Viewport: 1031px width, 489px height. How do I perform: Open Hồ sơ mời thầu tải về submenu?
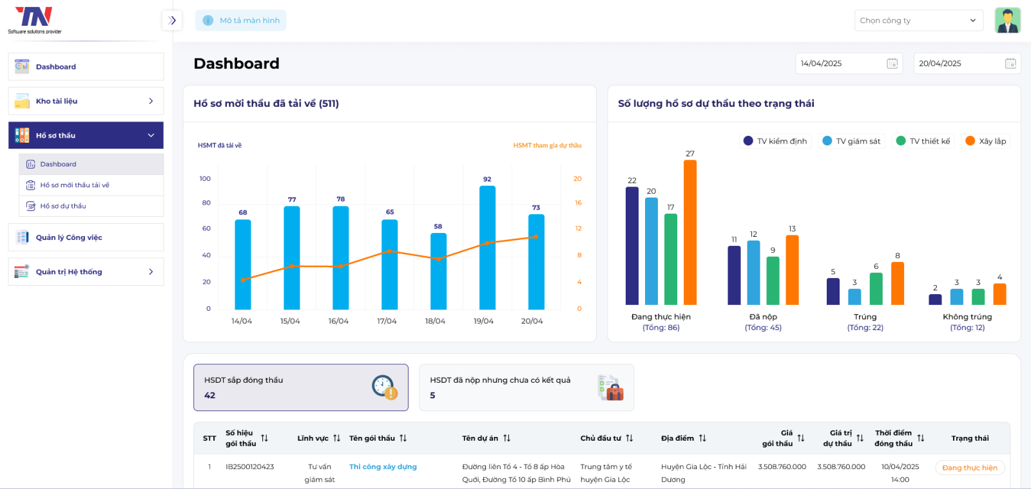tap(75, 185)
